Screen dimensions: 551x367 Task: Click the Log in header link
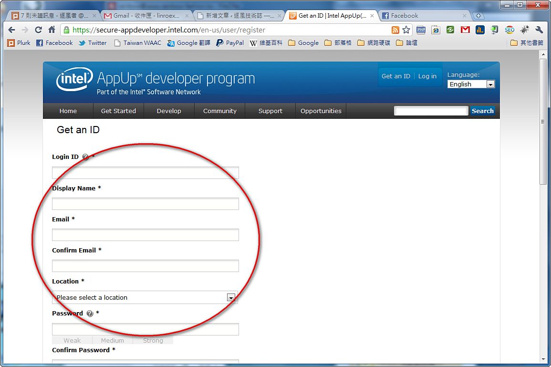pyautogui.click(x=427, y=76)
